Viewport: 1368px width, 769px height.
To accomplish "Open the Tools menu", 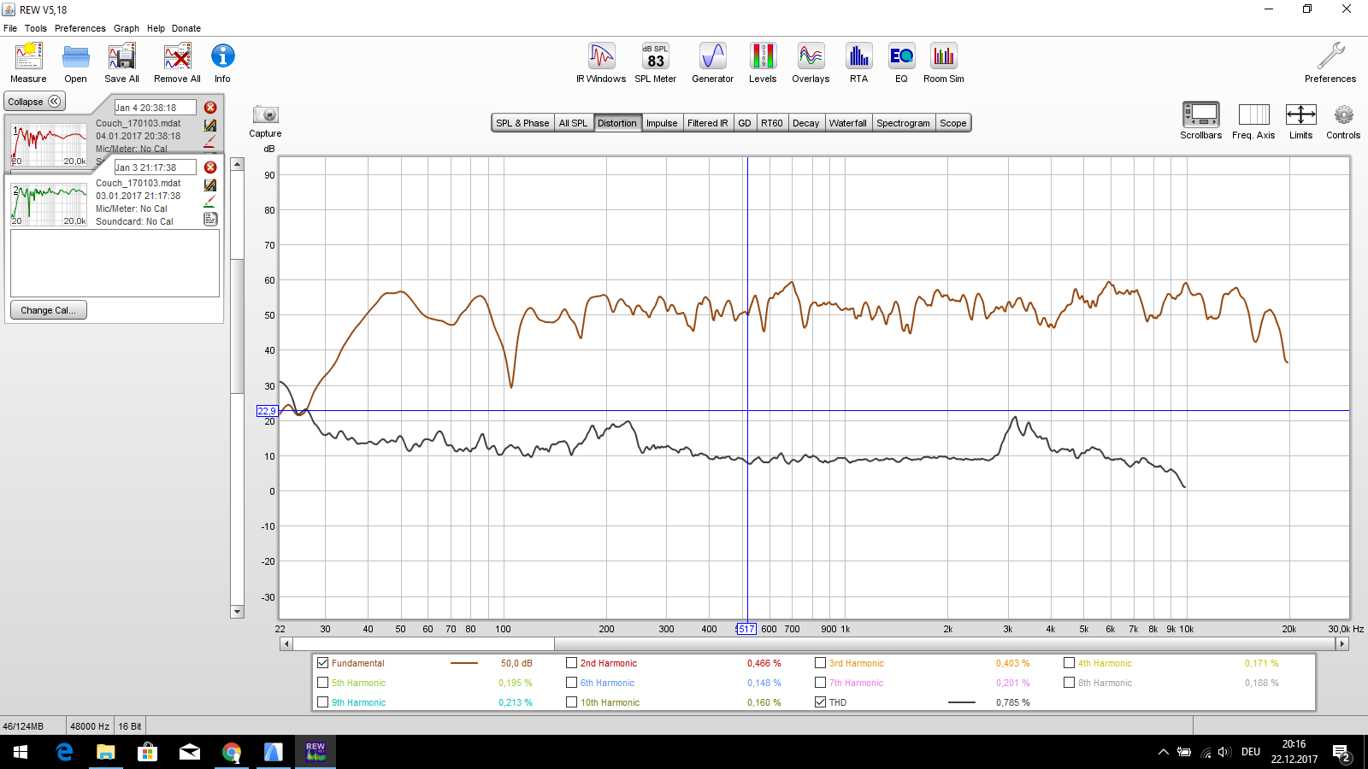I will point(36,28).
